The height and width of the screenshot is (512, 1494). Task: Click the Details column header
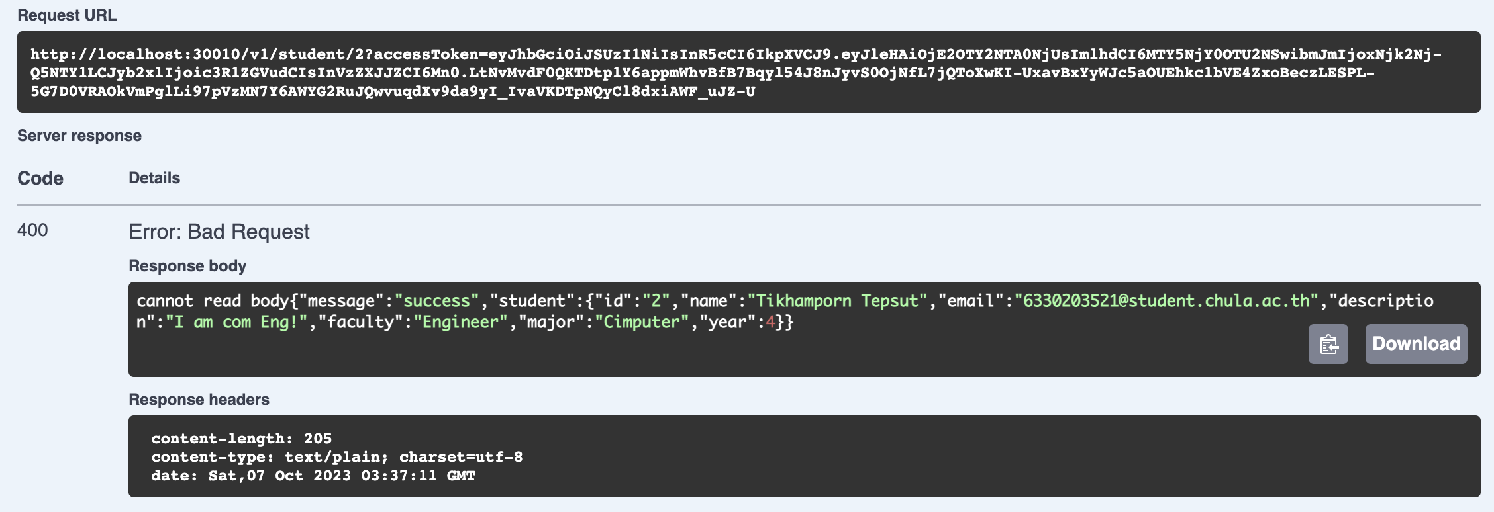click(x=154, y=177)
